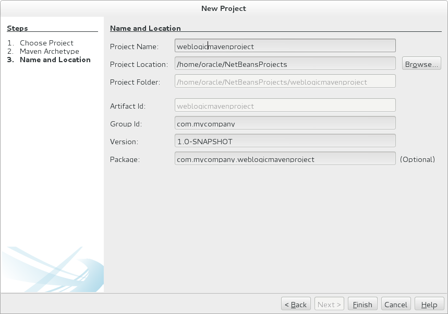Click the Steps heading in sidebar
This screenshot has height=314, width=448.
click(x=17, y=28)
